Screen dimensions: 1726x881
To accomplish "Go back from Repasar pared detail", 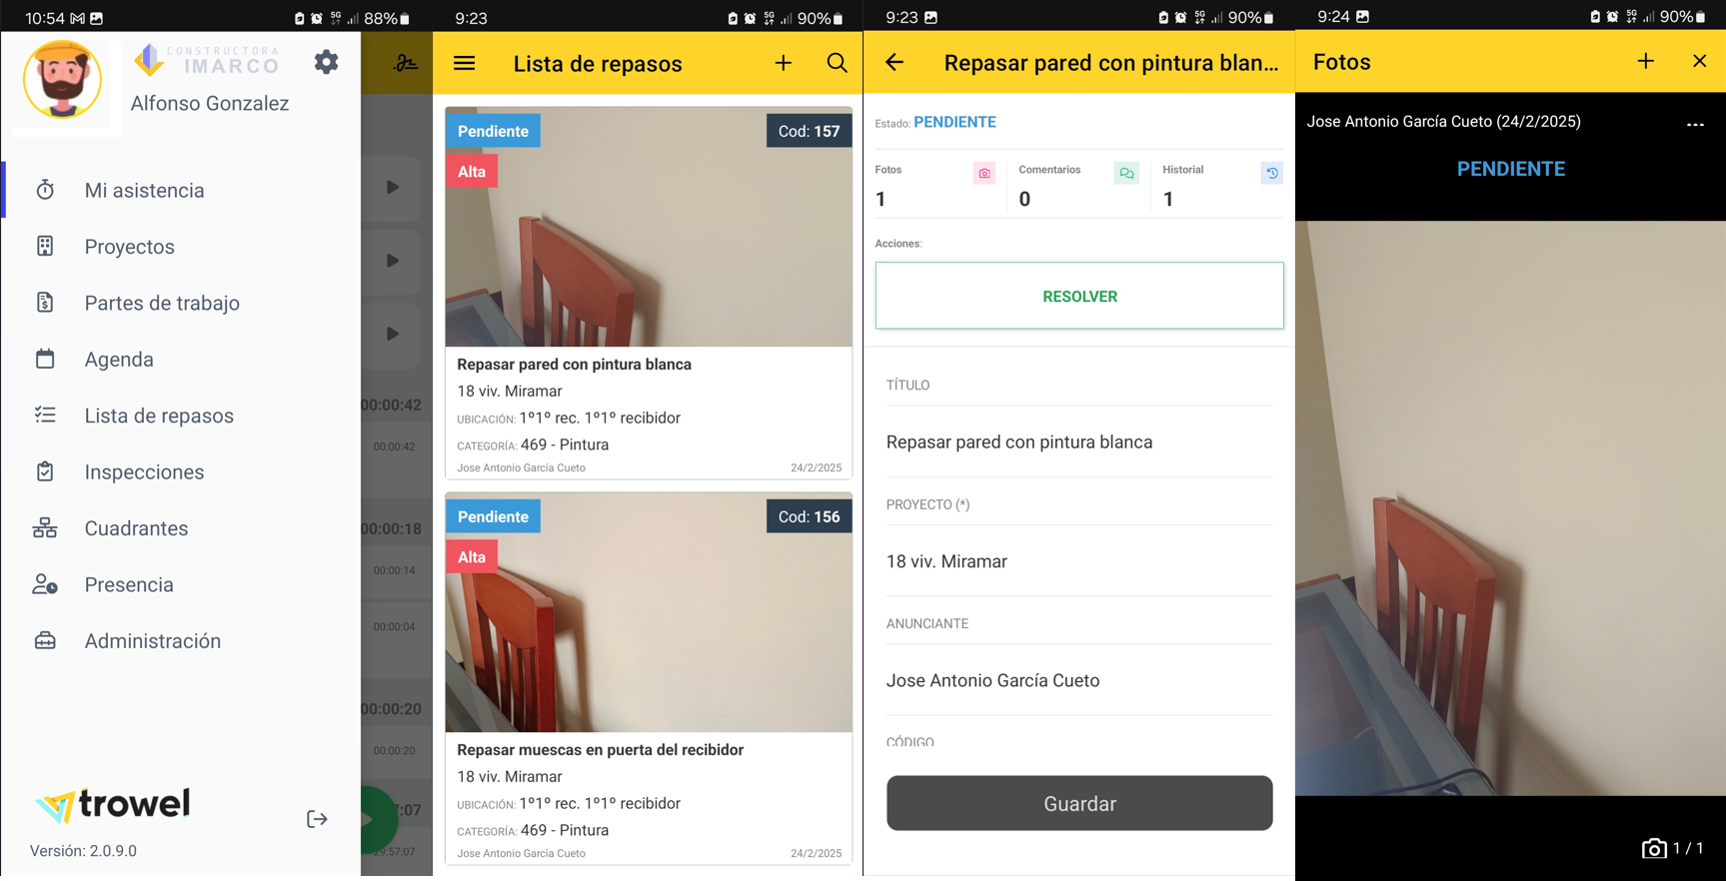I will pos(894,63).
